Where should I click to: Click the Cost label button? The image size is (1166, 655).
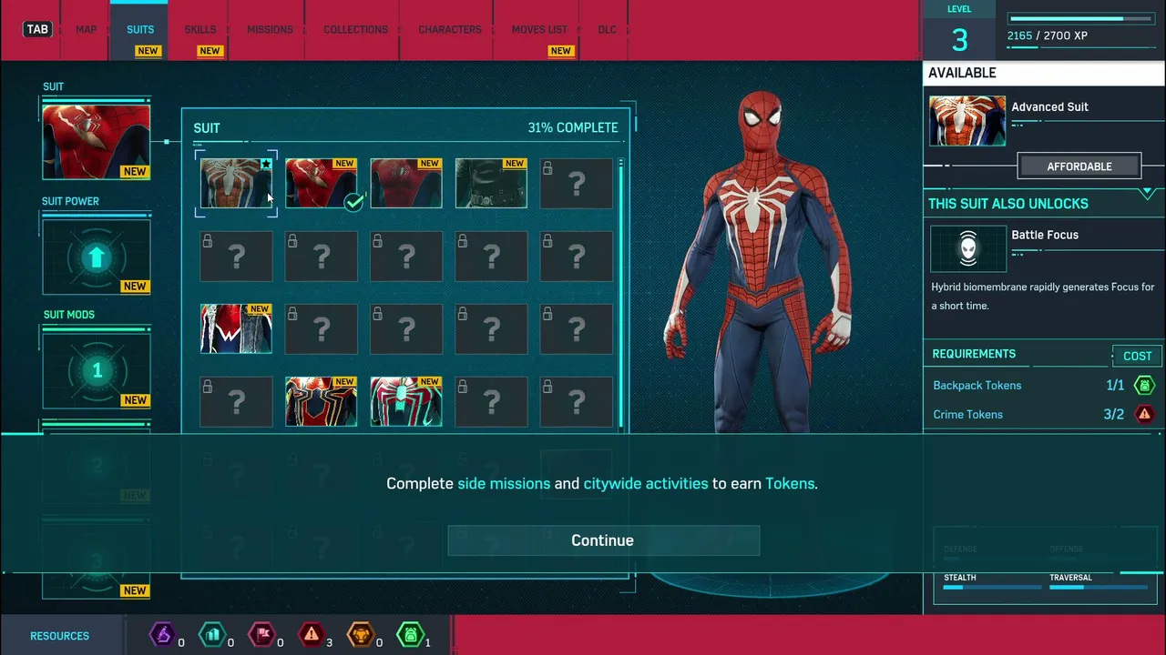point(1137,356)
